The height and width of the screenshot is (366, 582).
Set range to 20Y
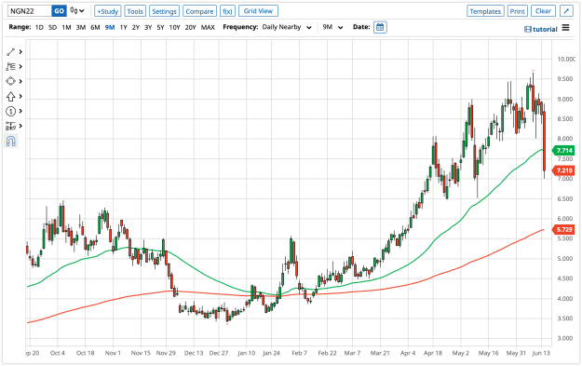pyautogui.click(x=190, y=27)
